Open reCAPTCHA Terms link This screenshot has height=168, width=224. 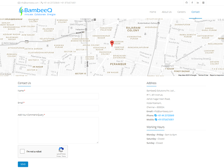[x=64, y=156]
